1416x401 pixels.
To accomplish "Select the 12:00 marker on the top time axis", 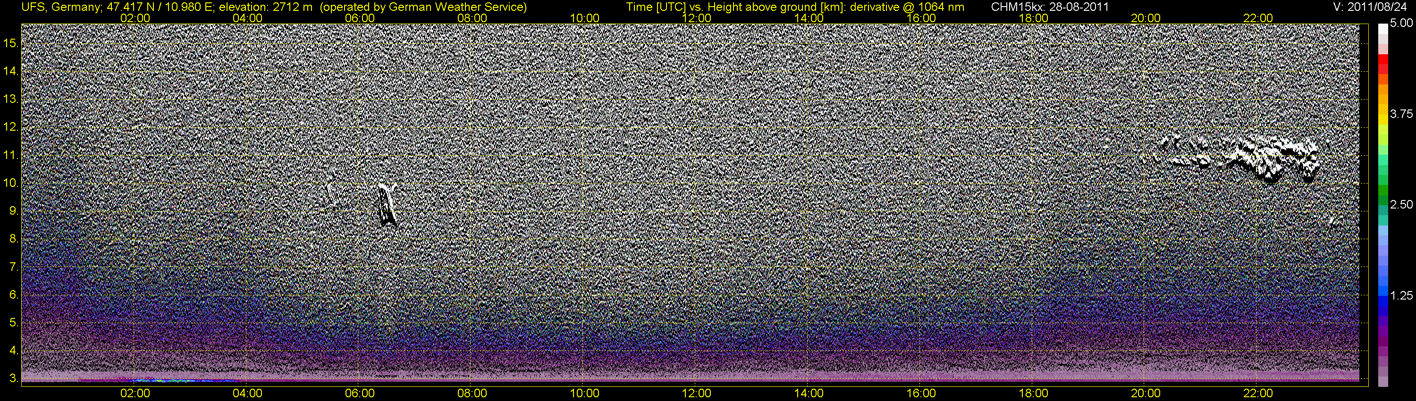I will pos(697,18).
